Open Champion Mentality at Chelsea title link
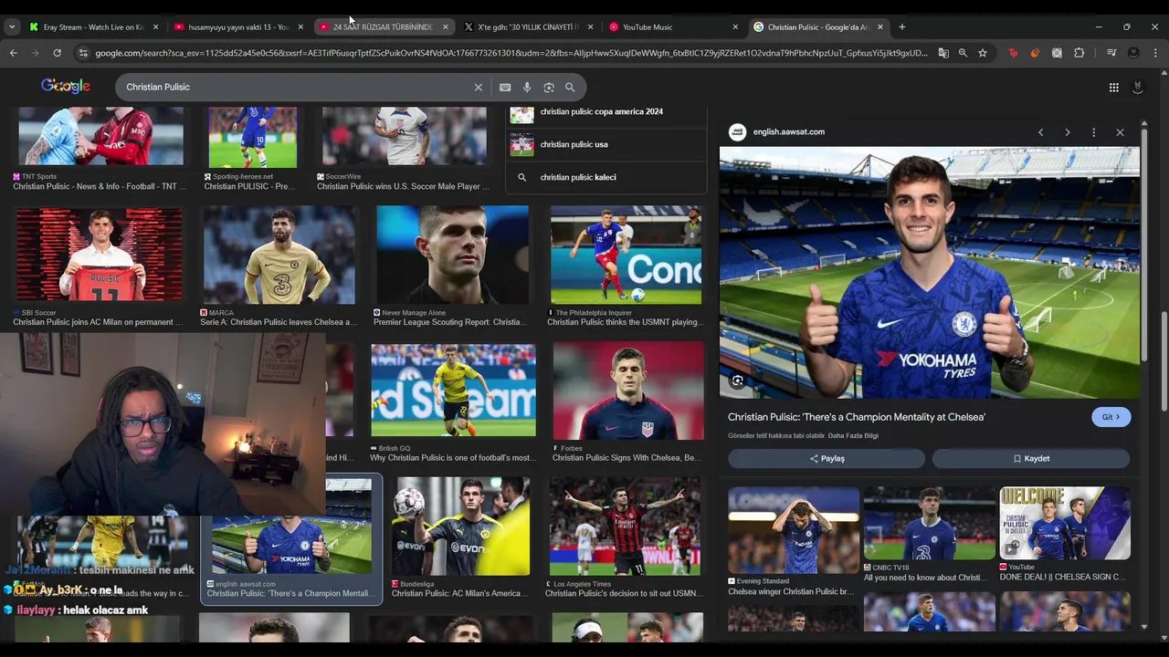This screenshot has height=657, width=1169. tap(857, 417)
